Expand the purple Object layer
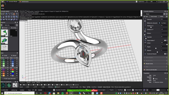This screenshot has height=95, width=169. (x=2, y=70)
